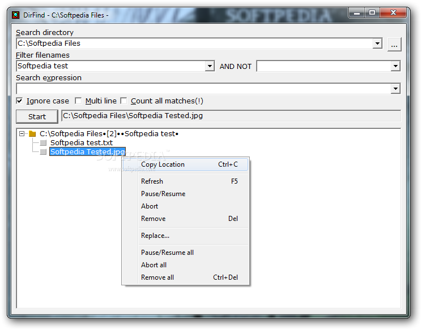Image resolution: width=422 pixels, height=330 pixels.
Task: Toggle the Ignore case checkbox
Action: coord(19,101)
